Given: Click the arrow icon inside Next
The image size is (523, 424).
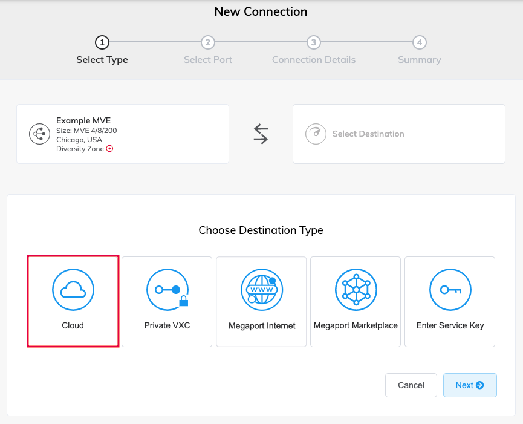Looking at the screenshot, I should (479, 385).
